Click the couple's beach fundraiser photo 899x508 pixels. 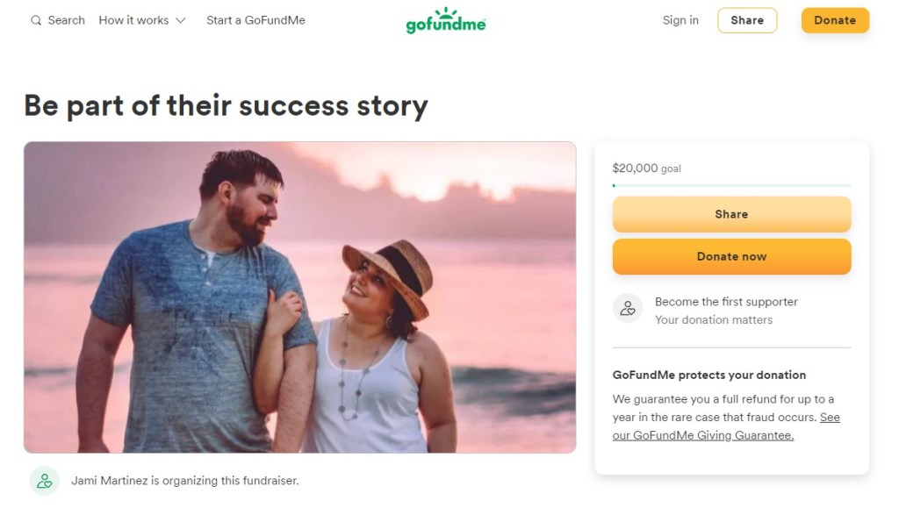click(299, 297)
